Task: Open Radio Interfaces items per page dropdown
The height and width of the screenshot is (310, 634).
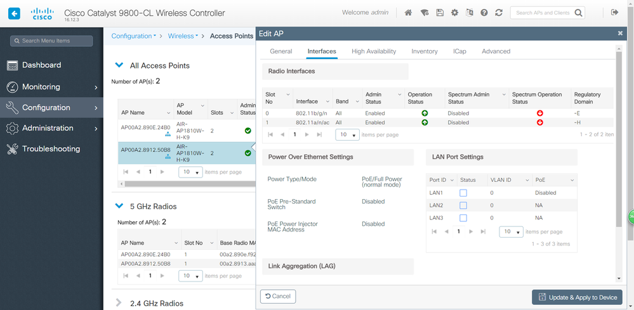Action: point(347,135)
